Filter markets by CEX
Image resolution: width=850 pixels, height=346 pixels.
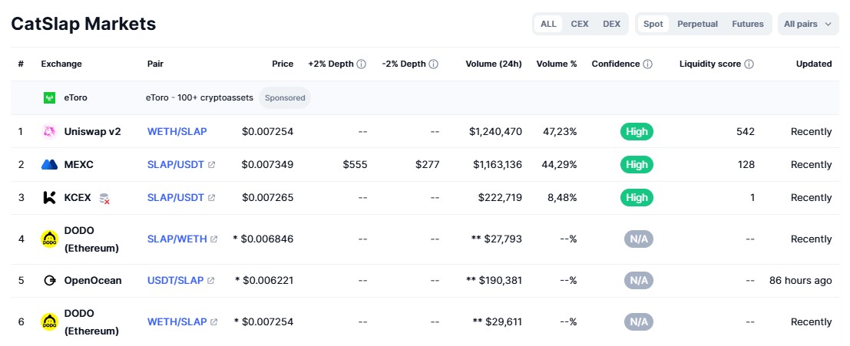pyautogui.click(x=580, y=24)
